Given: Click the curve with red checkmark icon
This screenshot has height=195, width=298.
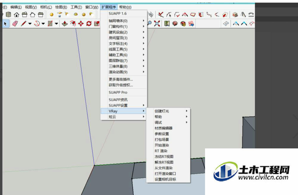Looking at the screenshot, I should click(177, 14).
